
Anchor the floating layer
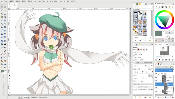click(x=168, y=97)
